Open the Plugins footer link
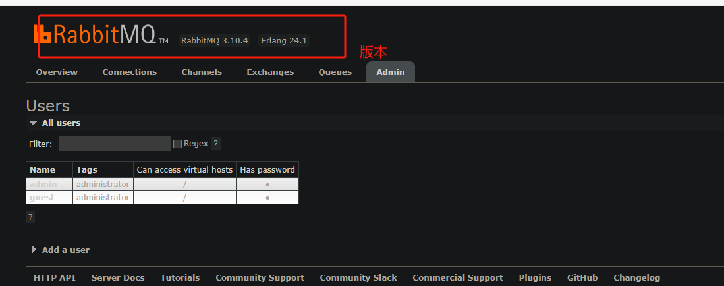The height and width of the screenshot is (286, 724). [535, 277]
